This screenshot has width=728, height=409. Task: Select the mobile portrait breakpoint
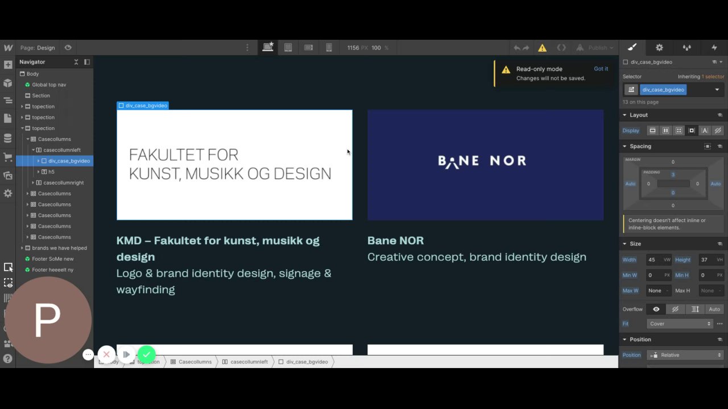[329, 48]
